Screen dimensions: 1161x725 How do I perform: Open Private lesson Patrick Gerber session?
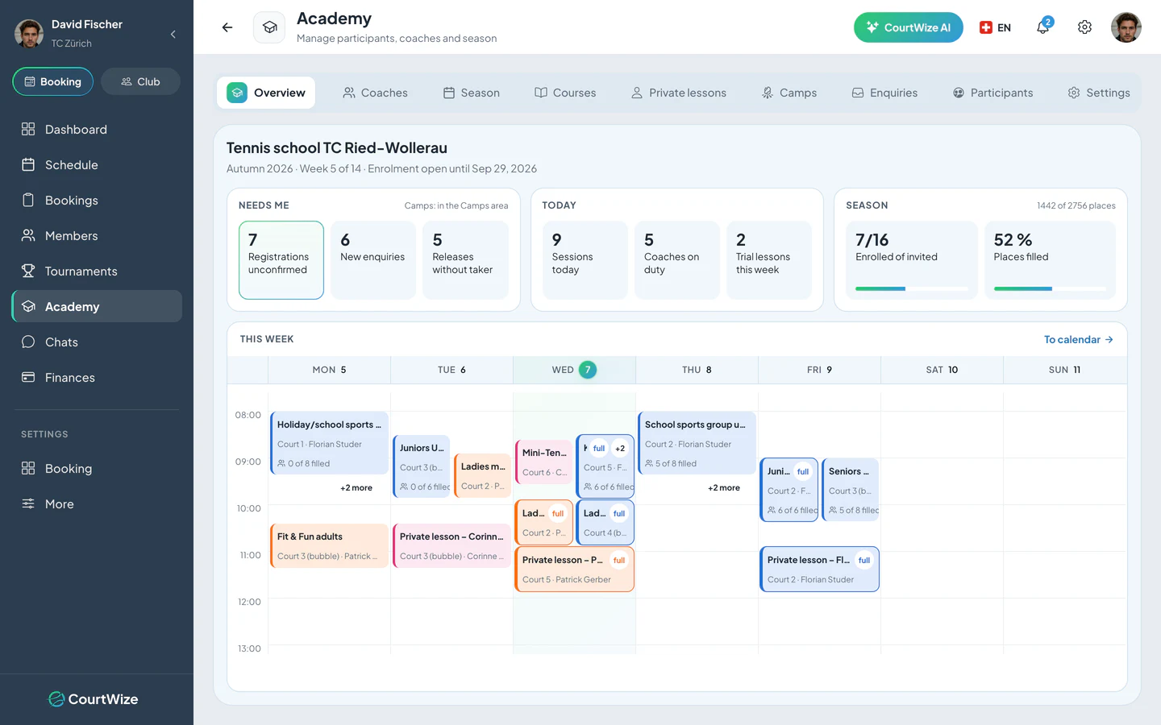pyautogui.click(x=574, y=570)
